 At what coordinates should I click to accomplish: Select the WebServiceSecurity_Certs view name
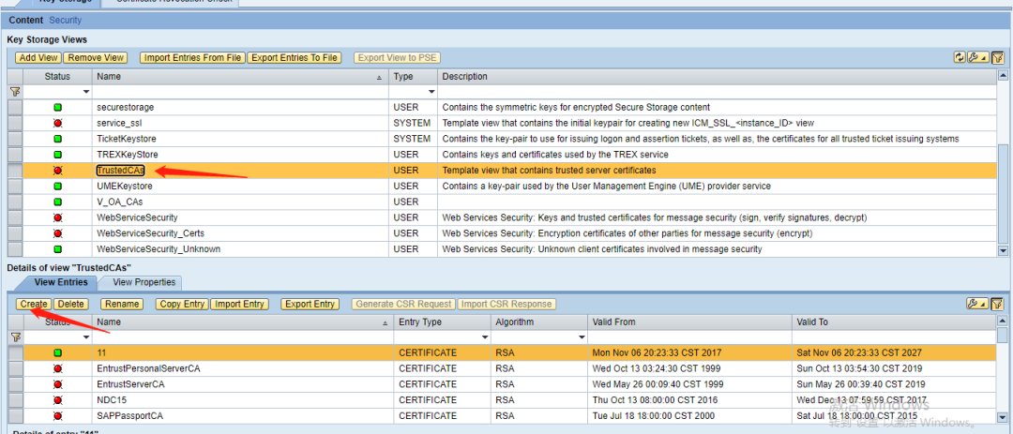150,233
